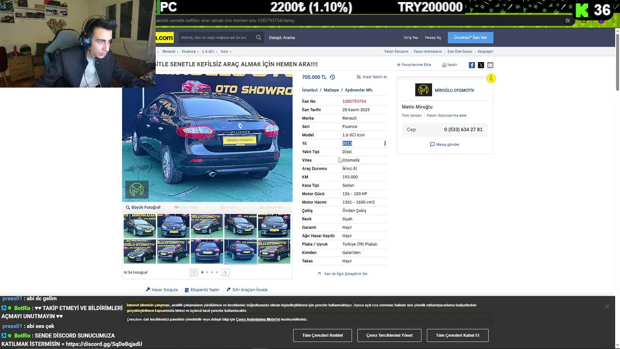
Task: Share the listing on X
Action: tap(481, 65)
